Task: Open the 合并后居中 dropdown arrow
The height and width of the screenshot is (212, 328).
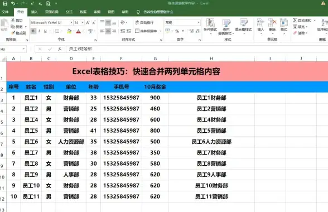Action: coord(160,31)
